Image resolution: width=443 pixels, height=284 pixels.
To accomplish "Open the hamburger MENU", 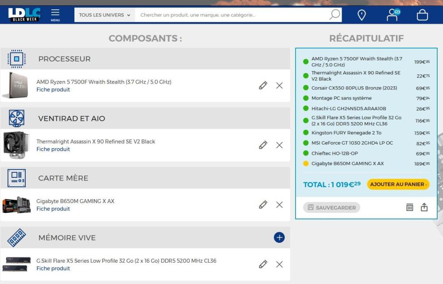I will pos(55,15).
